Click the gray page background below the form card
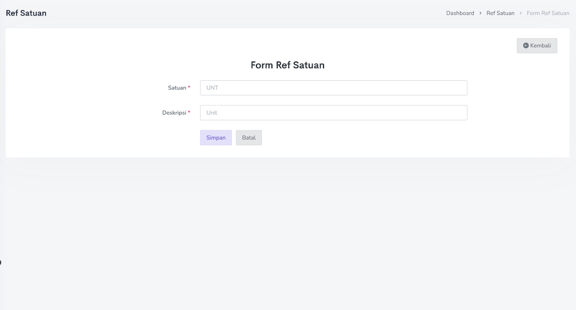Viewport: 576px width, 310px height. point(288,233)
